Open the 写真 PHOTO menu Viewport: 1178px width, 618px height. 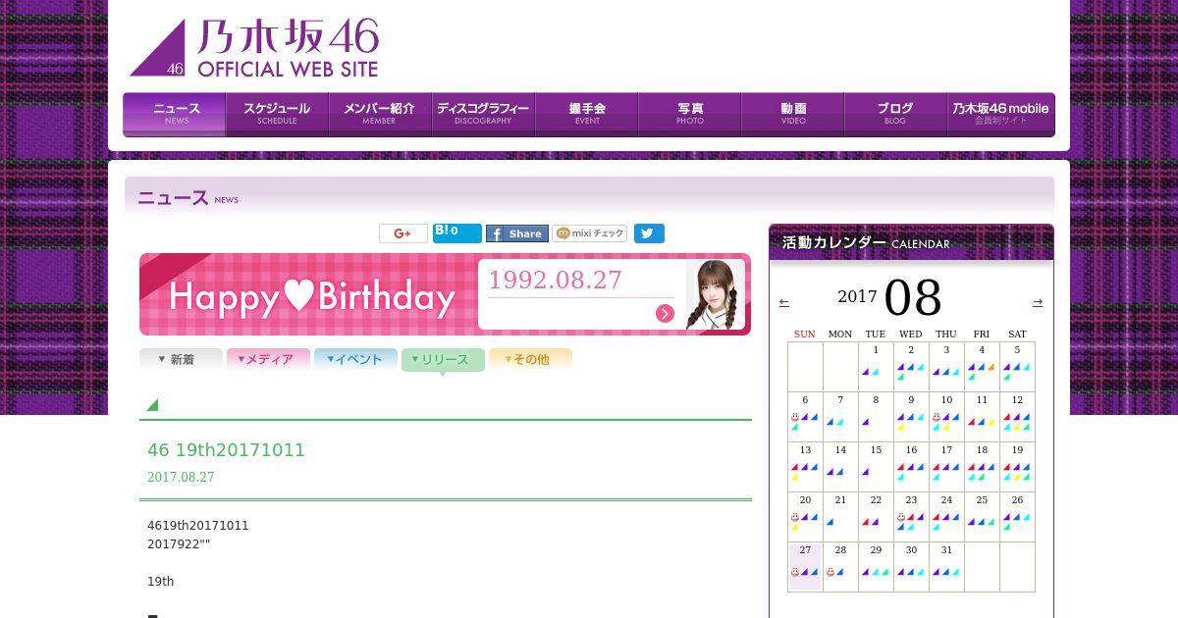tap(689, 114)
